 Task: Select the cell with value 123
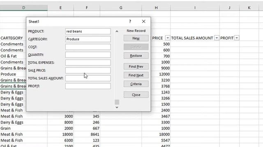pos(87,140)
